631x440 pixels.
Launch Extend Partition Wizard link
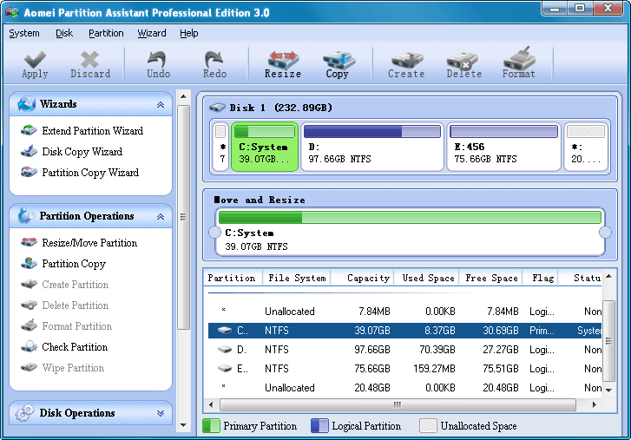point(93,131)
